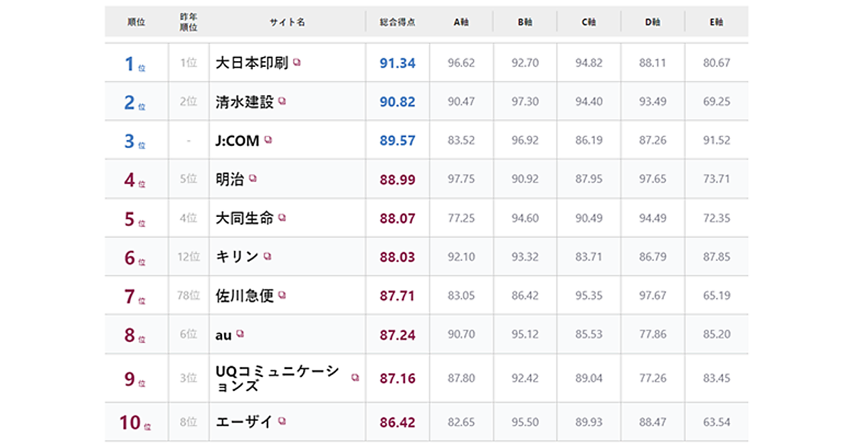The image size is (854, 448).
Task: Open the J:COM external link icon
Action: click(268, 140)
